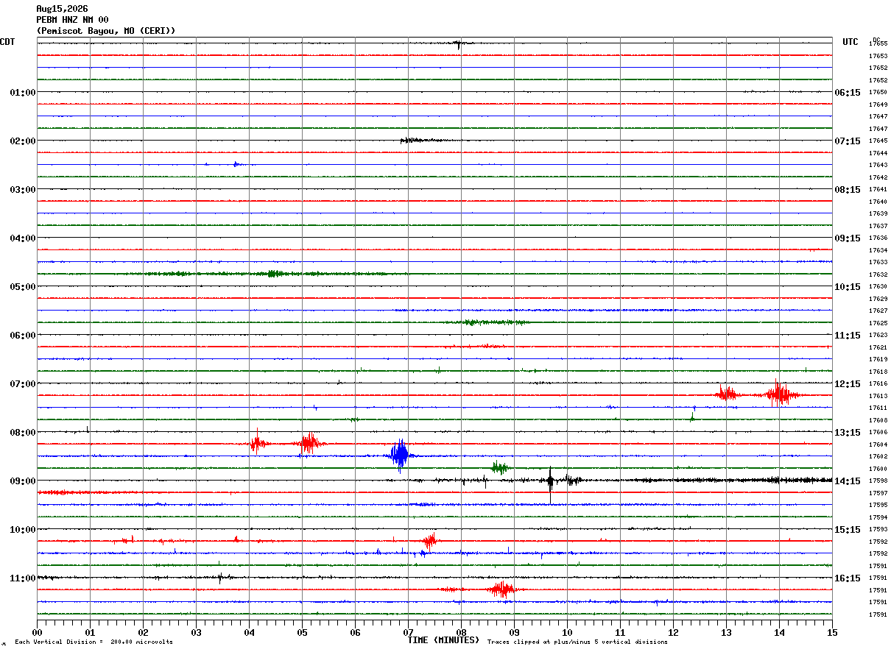The height and width of the screenshot is (652, 891).
Task: Select the 05:00 CDT hour label
Action: coord(23,287)
